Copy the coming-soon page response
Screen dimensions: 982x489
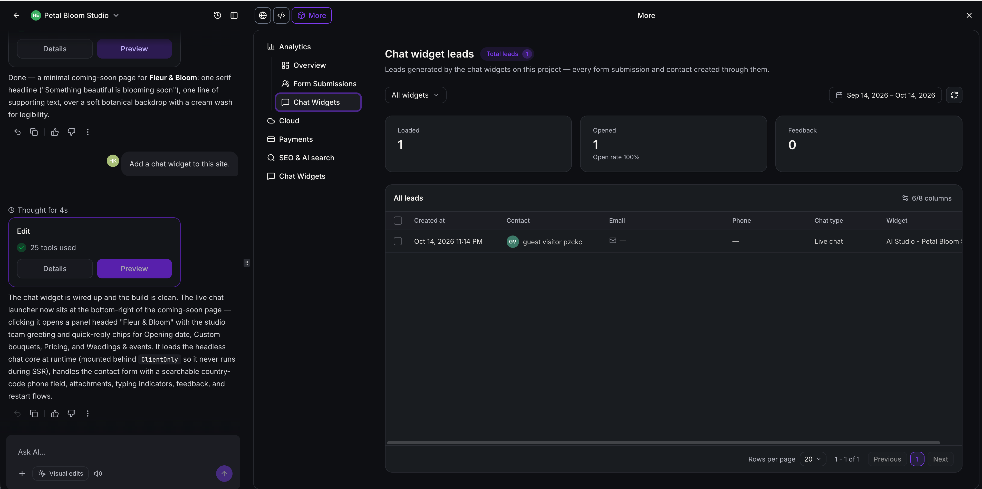coord(34,132)
